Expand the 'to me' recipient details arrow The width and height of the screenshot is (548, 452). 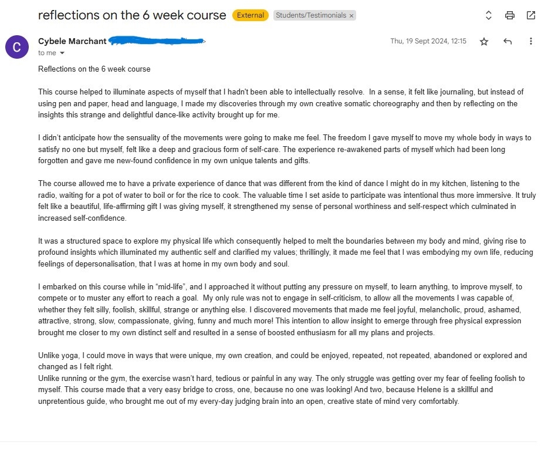coord(62,53)
